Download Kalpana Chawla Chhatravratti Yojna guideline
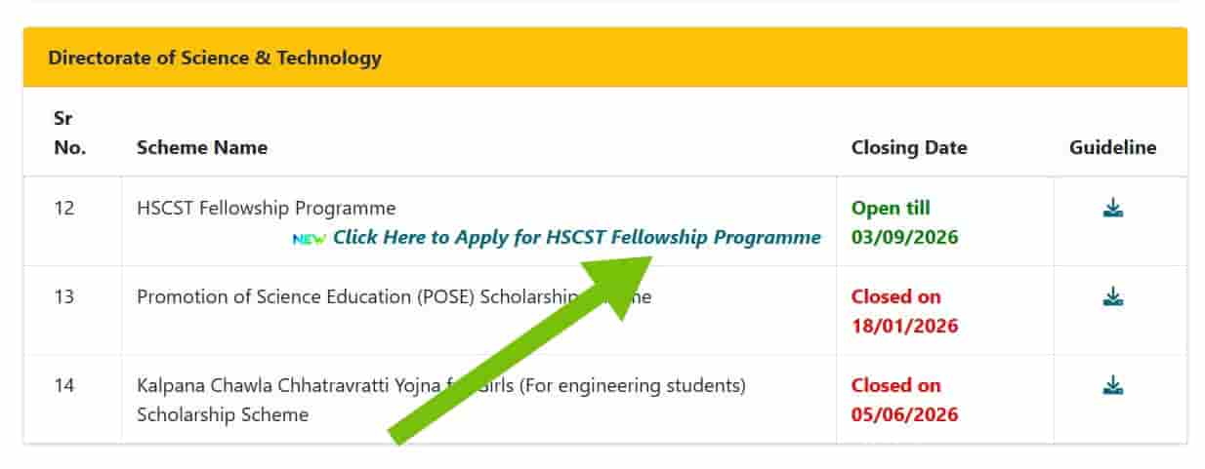Screen dimensions: 1205x469 pyautogui.click(x=1112, y=386)
